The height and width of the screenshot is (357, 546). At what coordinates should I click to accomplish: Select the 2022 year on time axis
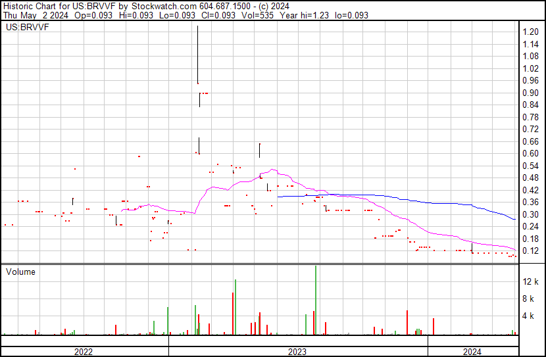point(84,352)
